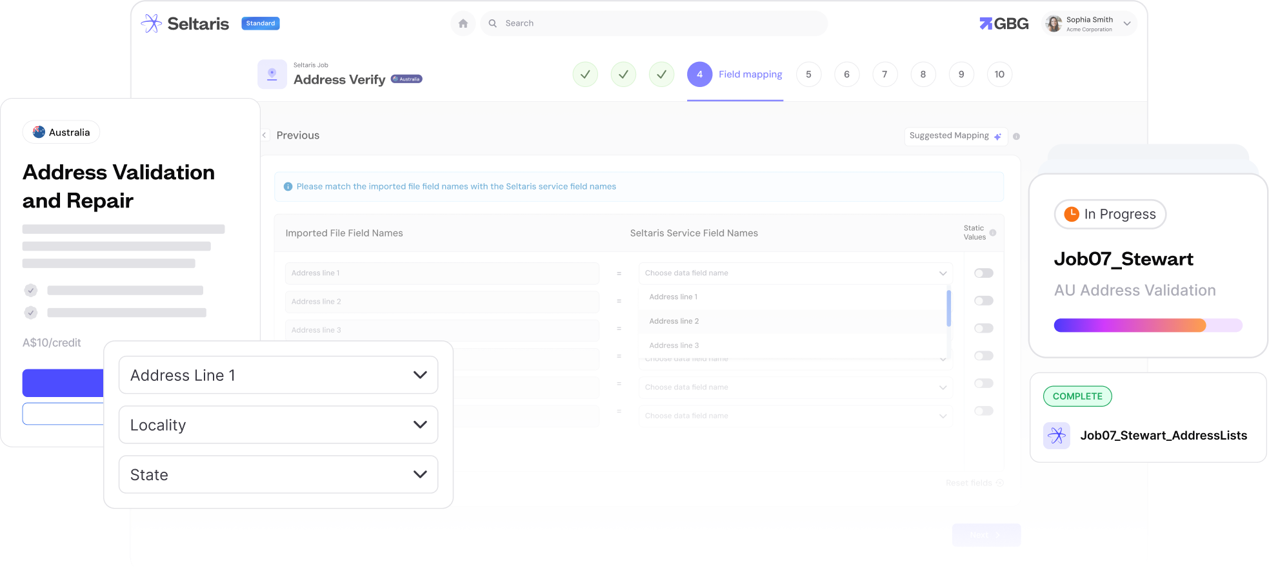Toggle static value for Address line 3 row
This screenshot has height=573, width=1269.
[984, 329]
